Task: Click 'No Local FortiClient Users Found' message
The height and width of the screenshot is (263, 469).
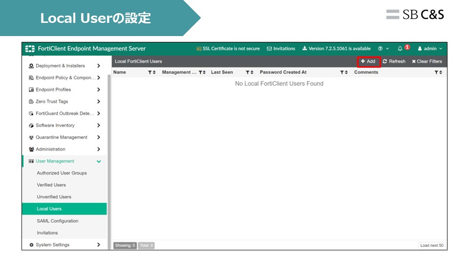Action: (279, 84)
